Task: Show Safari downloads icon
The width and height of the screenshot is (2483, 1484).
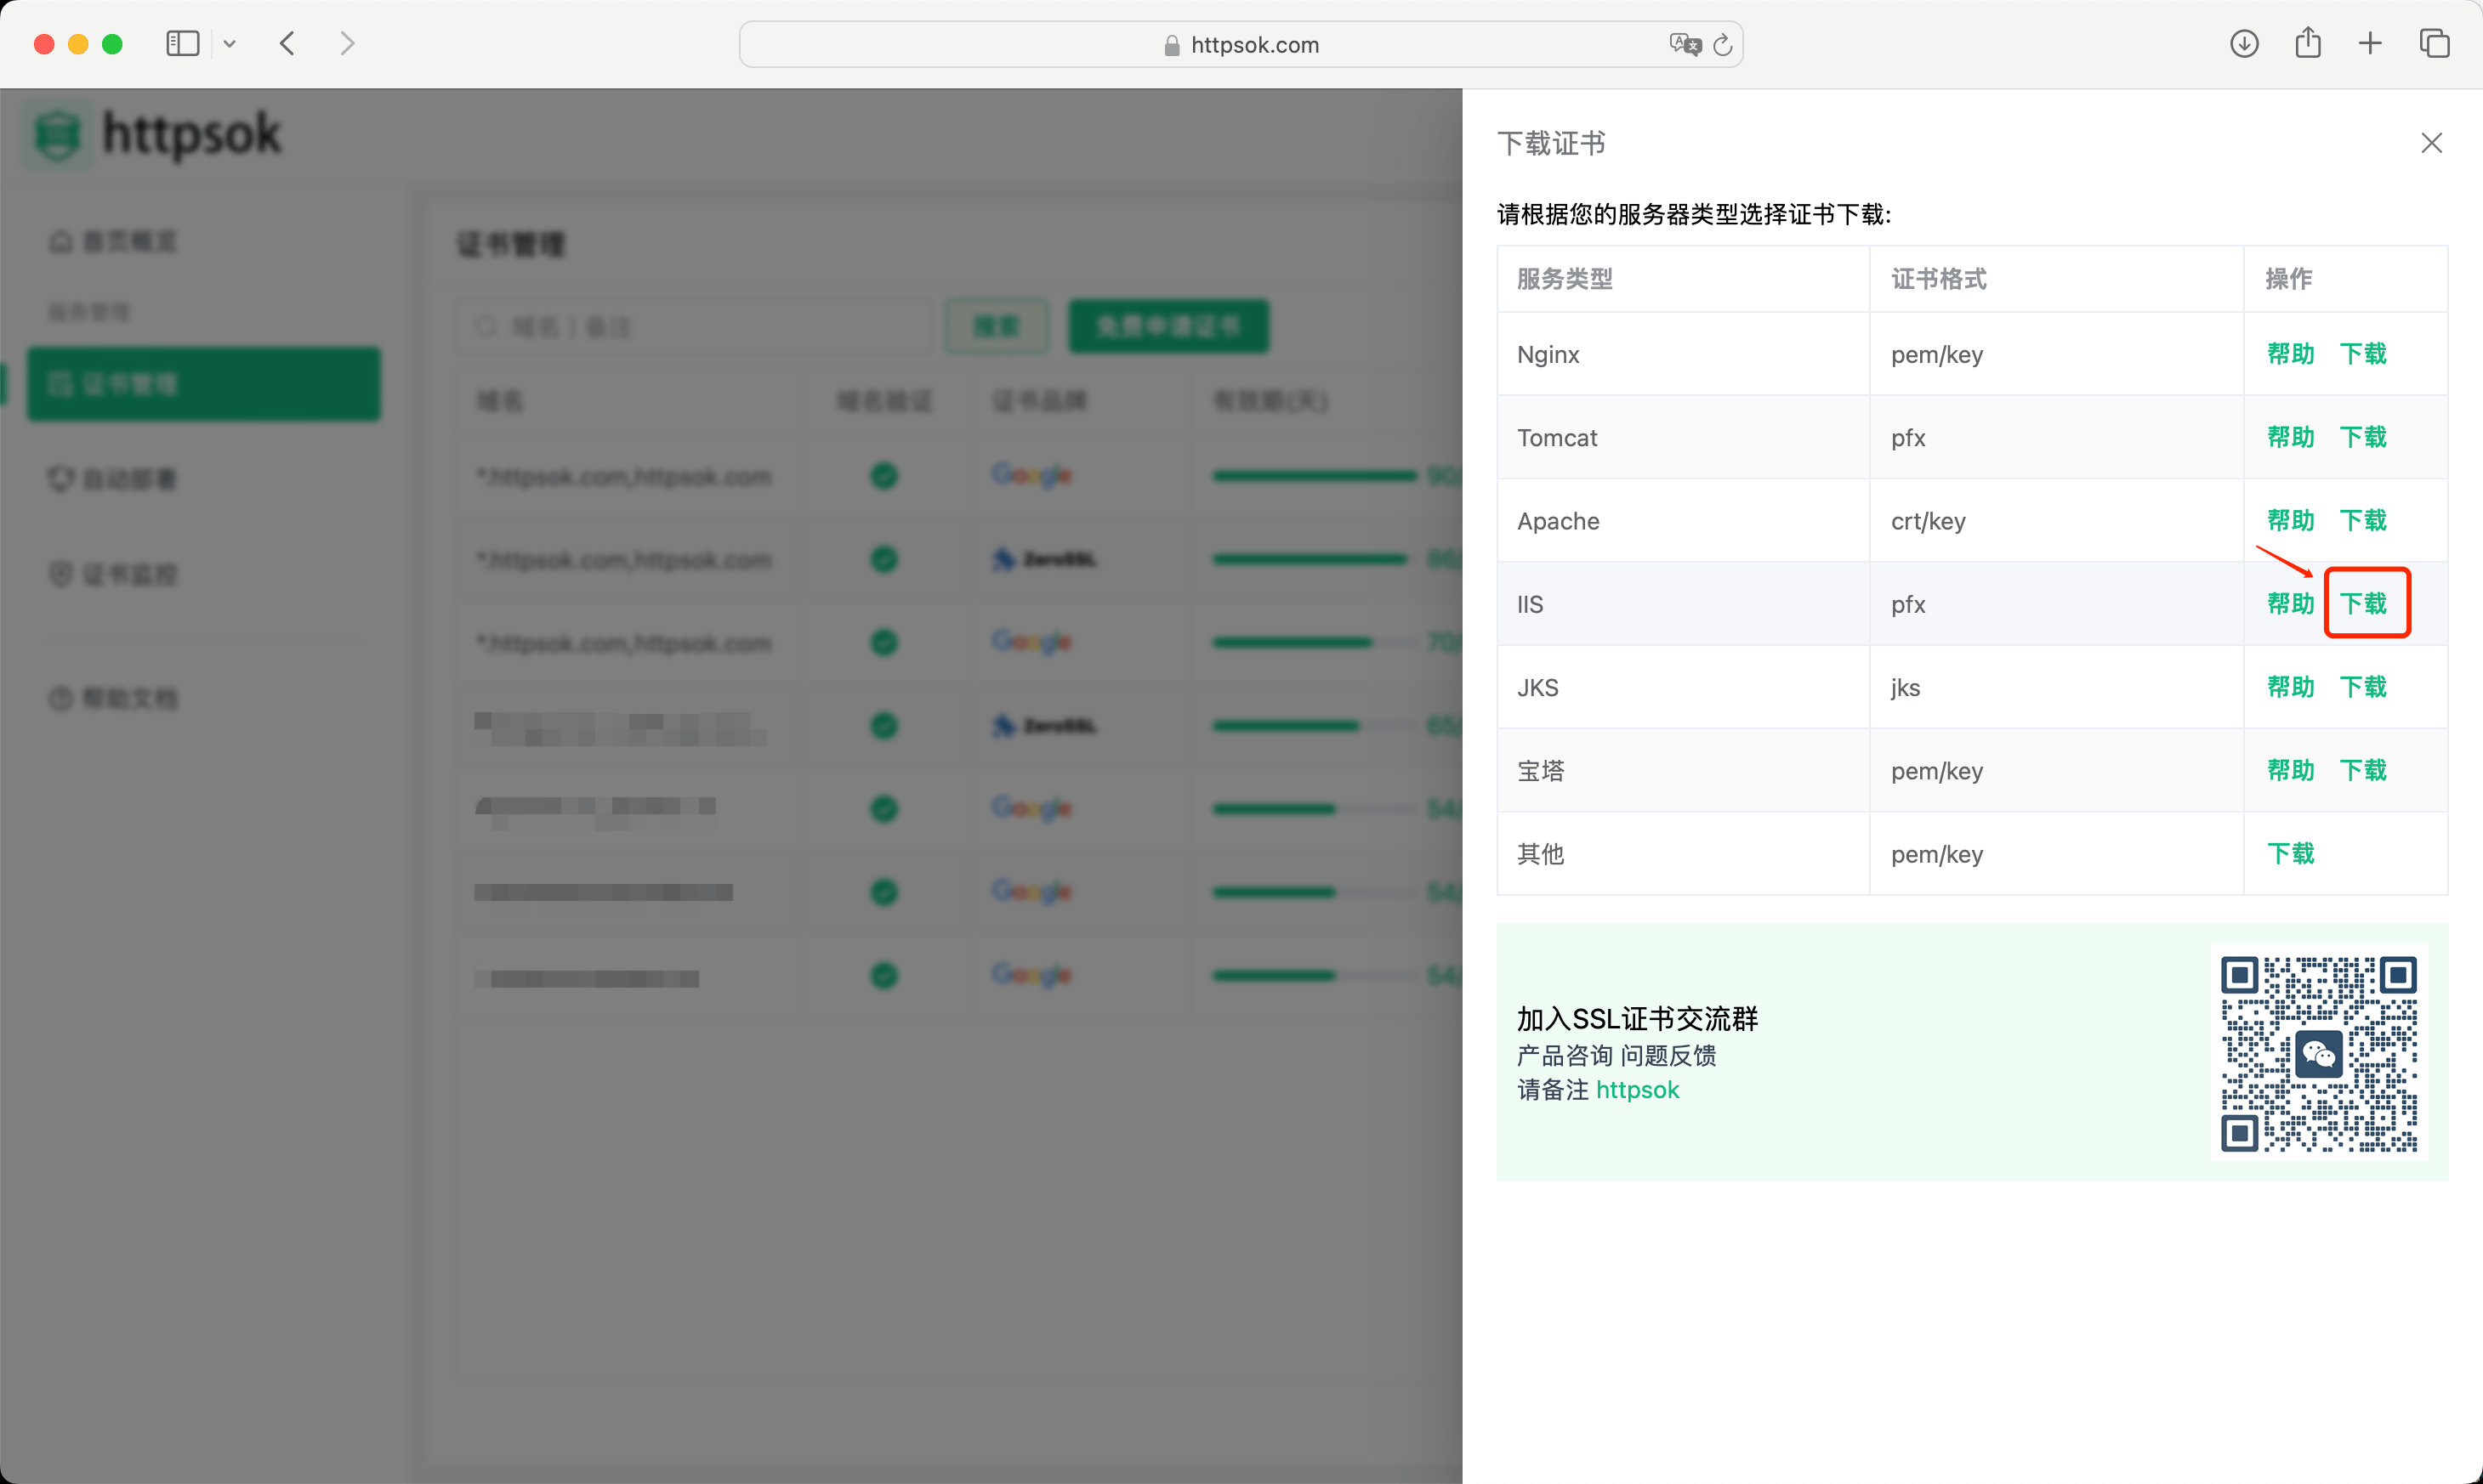Action: click(x=2244, y=44)
